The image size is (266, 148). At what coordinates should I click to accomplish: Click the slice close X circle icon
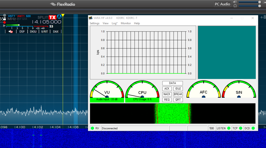click(x=5, y=15)
